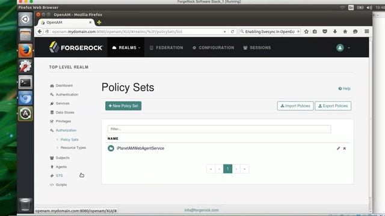
Task: Open the Firefox downloads arrow
Action: tap(335, 32)
